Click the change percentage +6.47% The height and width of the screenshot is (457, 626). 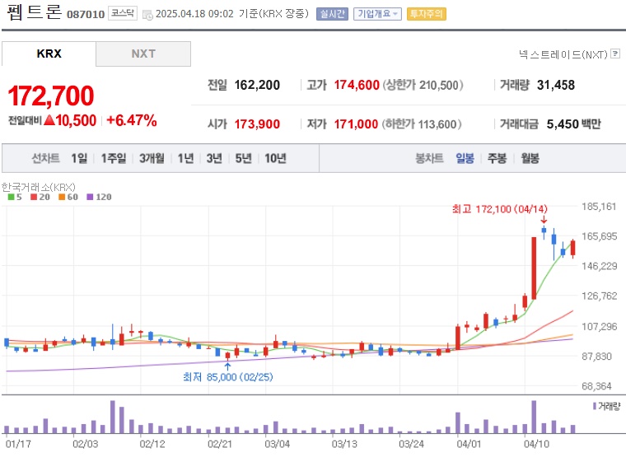[x=131, y=120]
